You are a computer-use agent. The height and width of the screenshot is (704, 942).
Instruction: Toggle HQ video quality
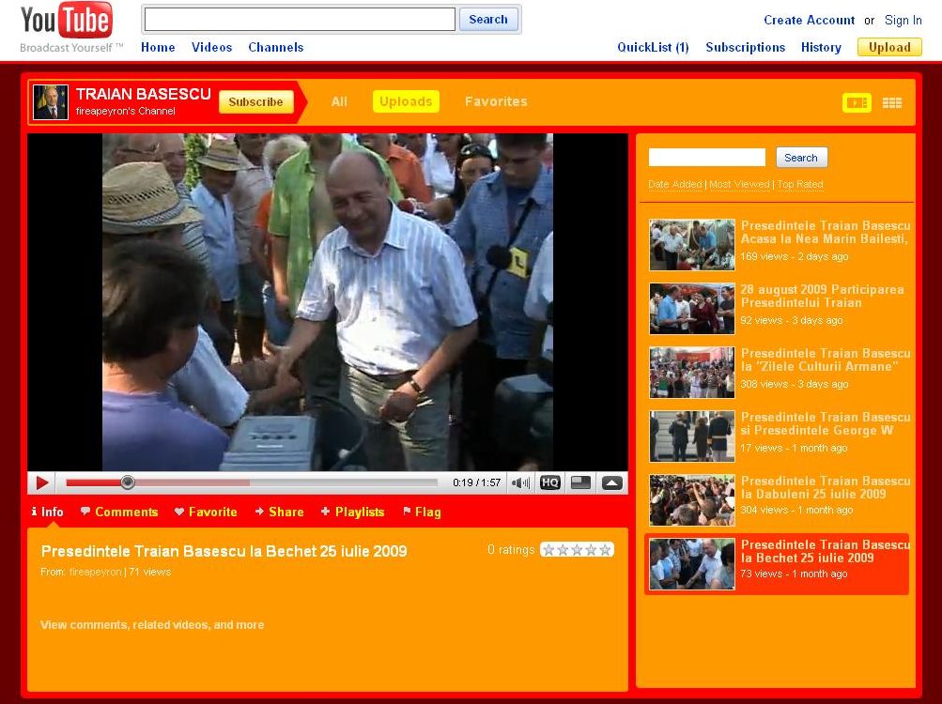click(550, 482)
